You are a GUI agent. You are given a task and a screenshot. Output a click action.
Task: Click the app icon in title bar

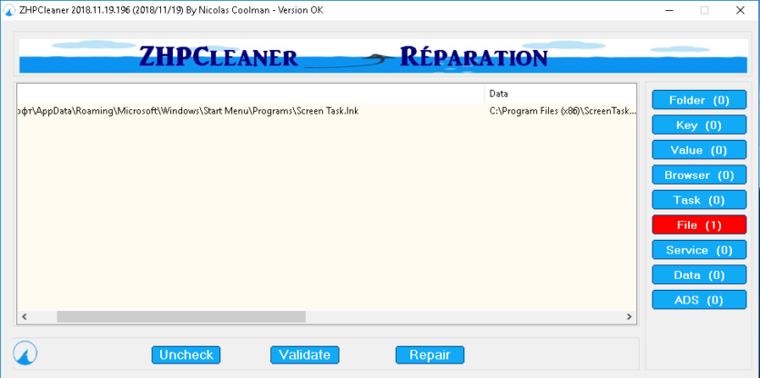coord(10,10)
